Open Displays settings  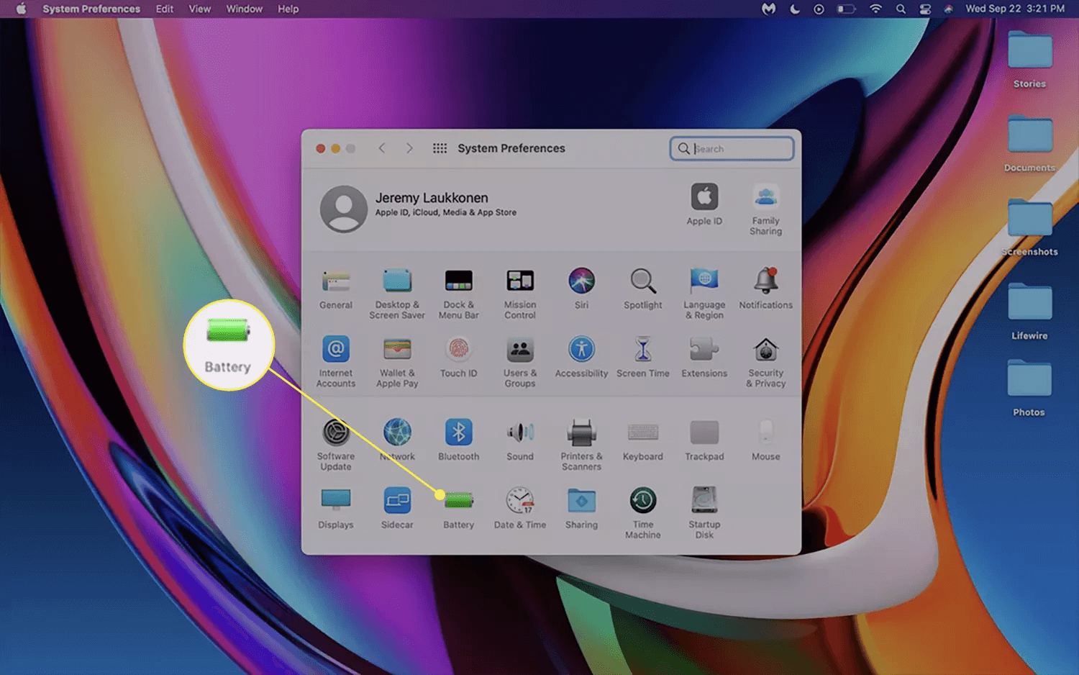coord(336,509)
